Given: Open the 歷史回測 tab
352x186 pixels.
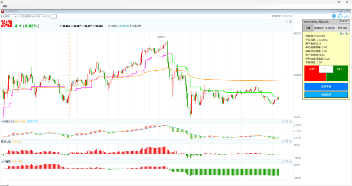Looking at the screenshot, I should coord(342,28).
